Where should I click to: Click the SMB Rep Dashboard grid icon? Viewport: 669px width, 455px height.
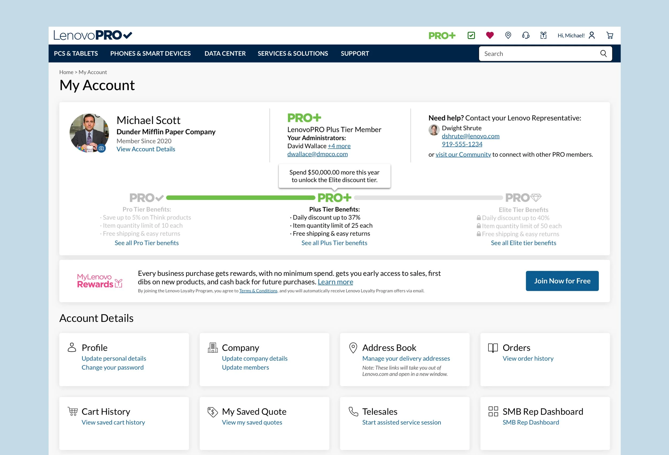point(493,411)
